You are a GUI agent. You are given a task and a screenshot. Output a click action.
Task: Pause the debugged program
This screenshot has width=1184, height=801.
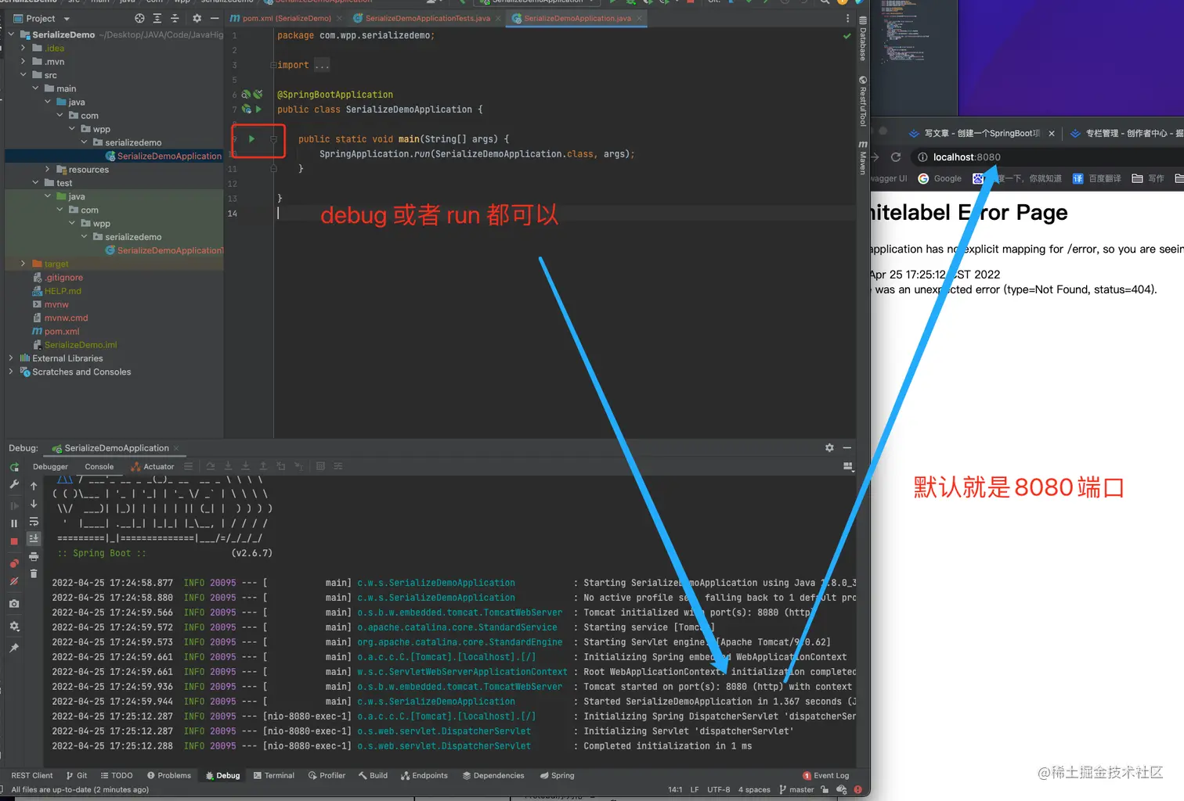14,523
